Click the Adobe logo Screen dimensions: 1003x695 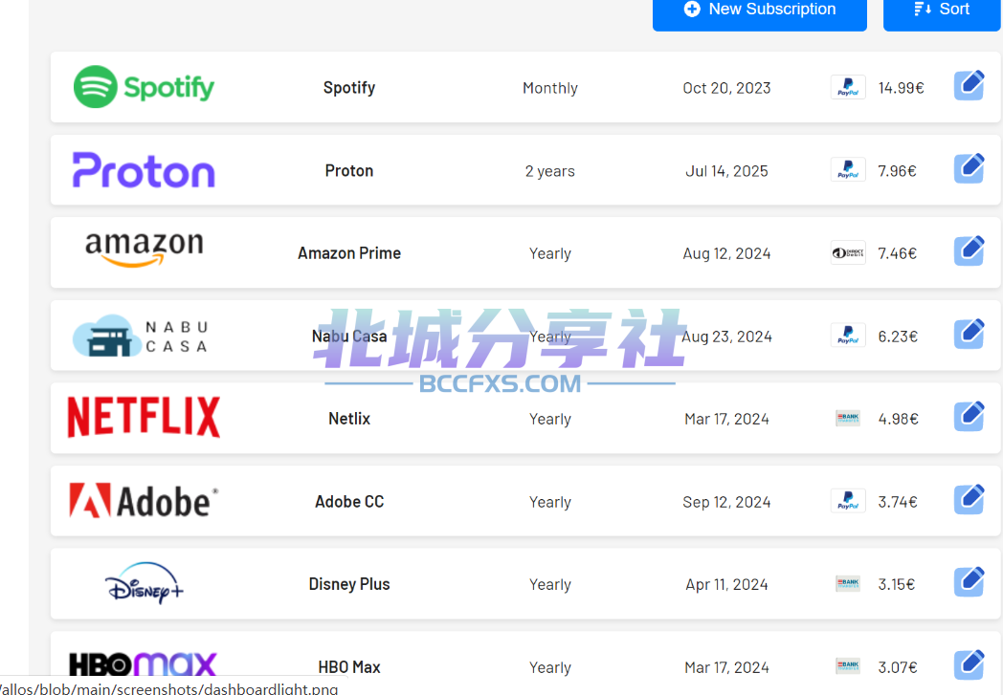(x=144, y=501)
